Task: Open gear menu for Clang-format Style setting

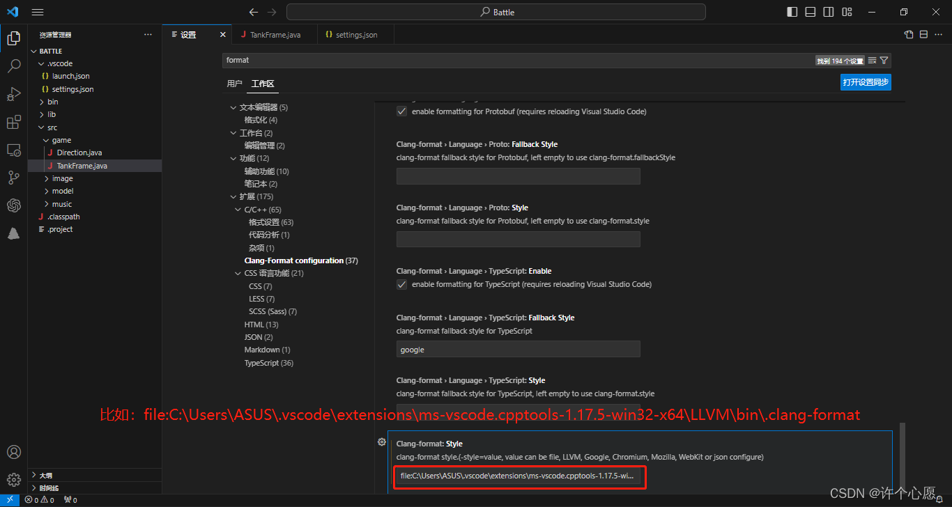Action: [x=382, y=442]
